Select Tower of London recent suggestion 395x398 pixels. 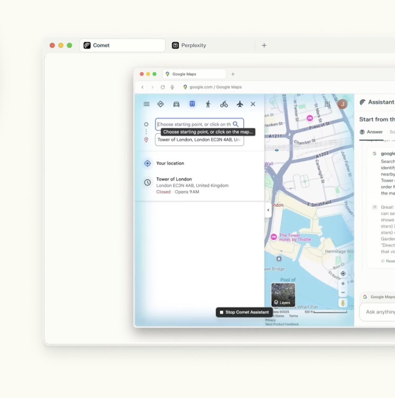(199, 185)
